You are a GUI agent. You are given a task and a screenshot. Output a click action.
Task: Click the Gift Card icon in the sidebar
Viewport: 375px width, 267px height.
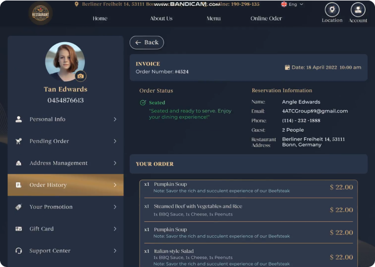pos(19,228)
